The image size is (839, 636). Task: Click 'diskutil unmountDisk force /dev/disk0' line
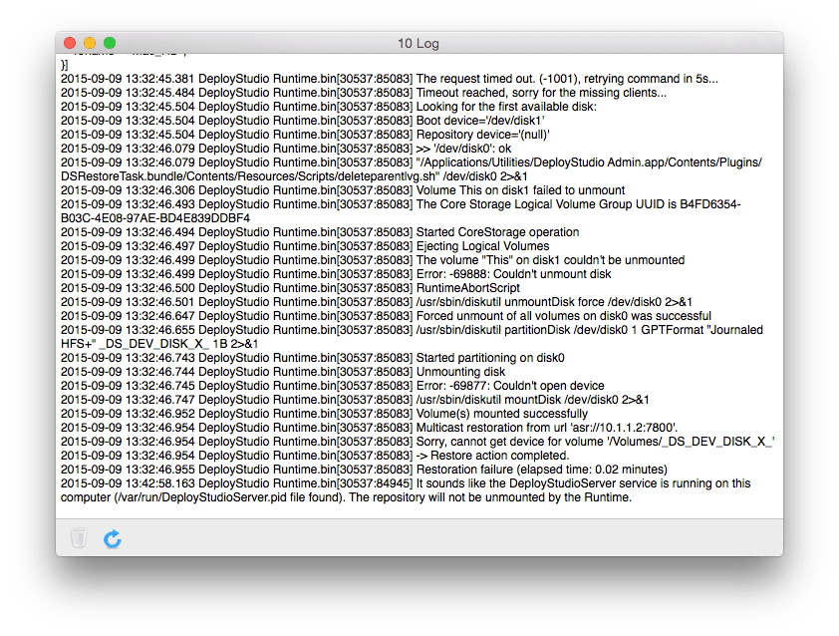[377, 301]
